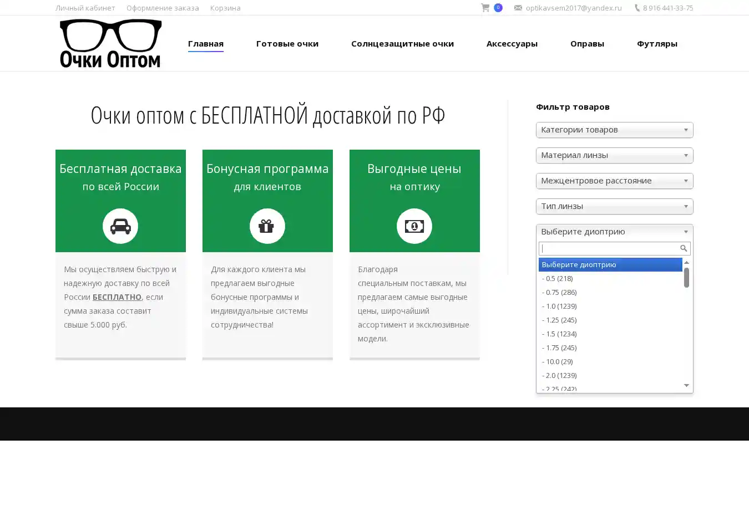Viewport: 749px width, 521px height.
Task: Go to Солнцезащитные очки menu section
Action: click(x=402, y=44)
